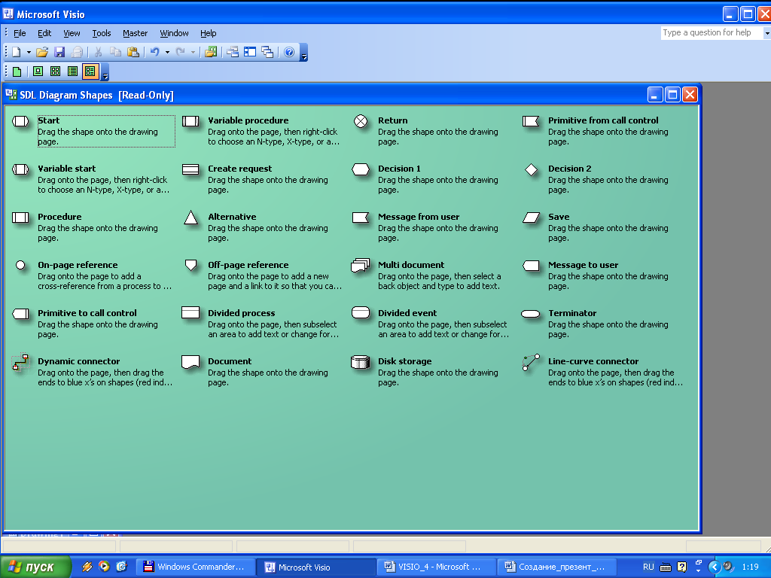Screen dimensions: 771x578
Task: Switch to Names Only view
Action: click(x=73, y=71)
